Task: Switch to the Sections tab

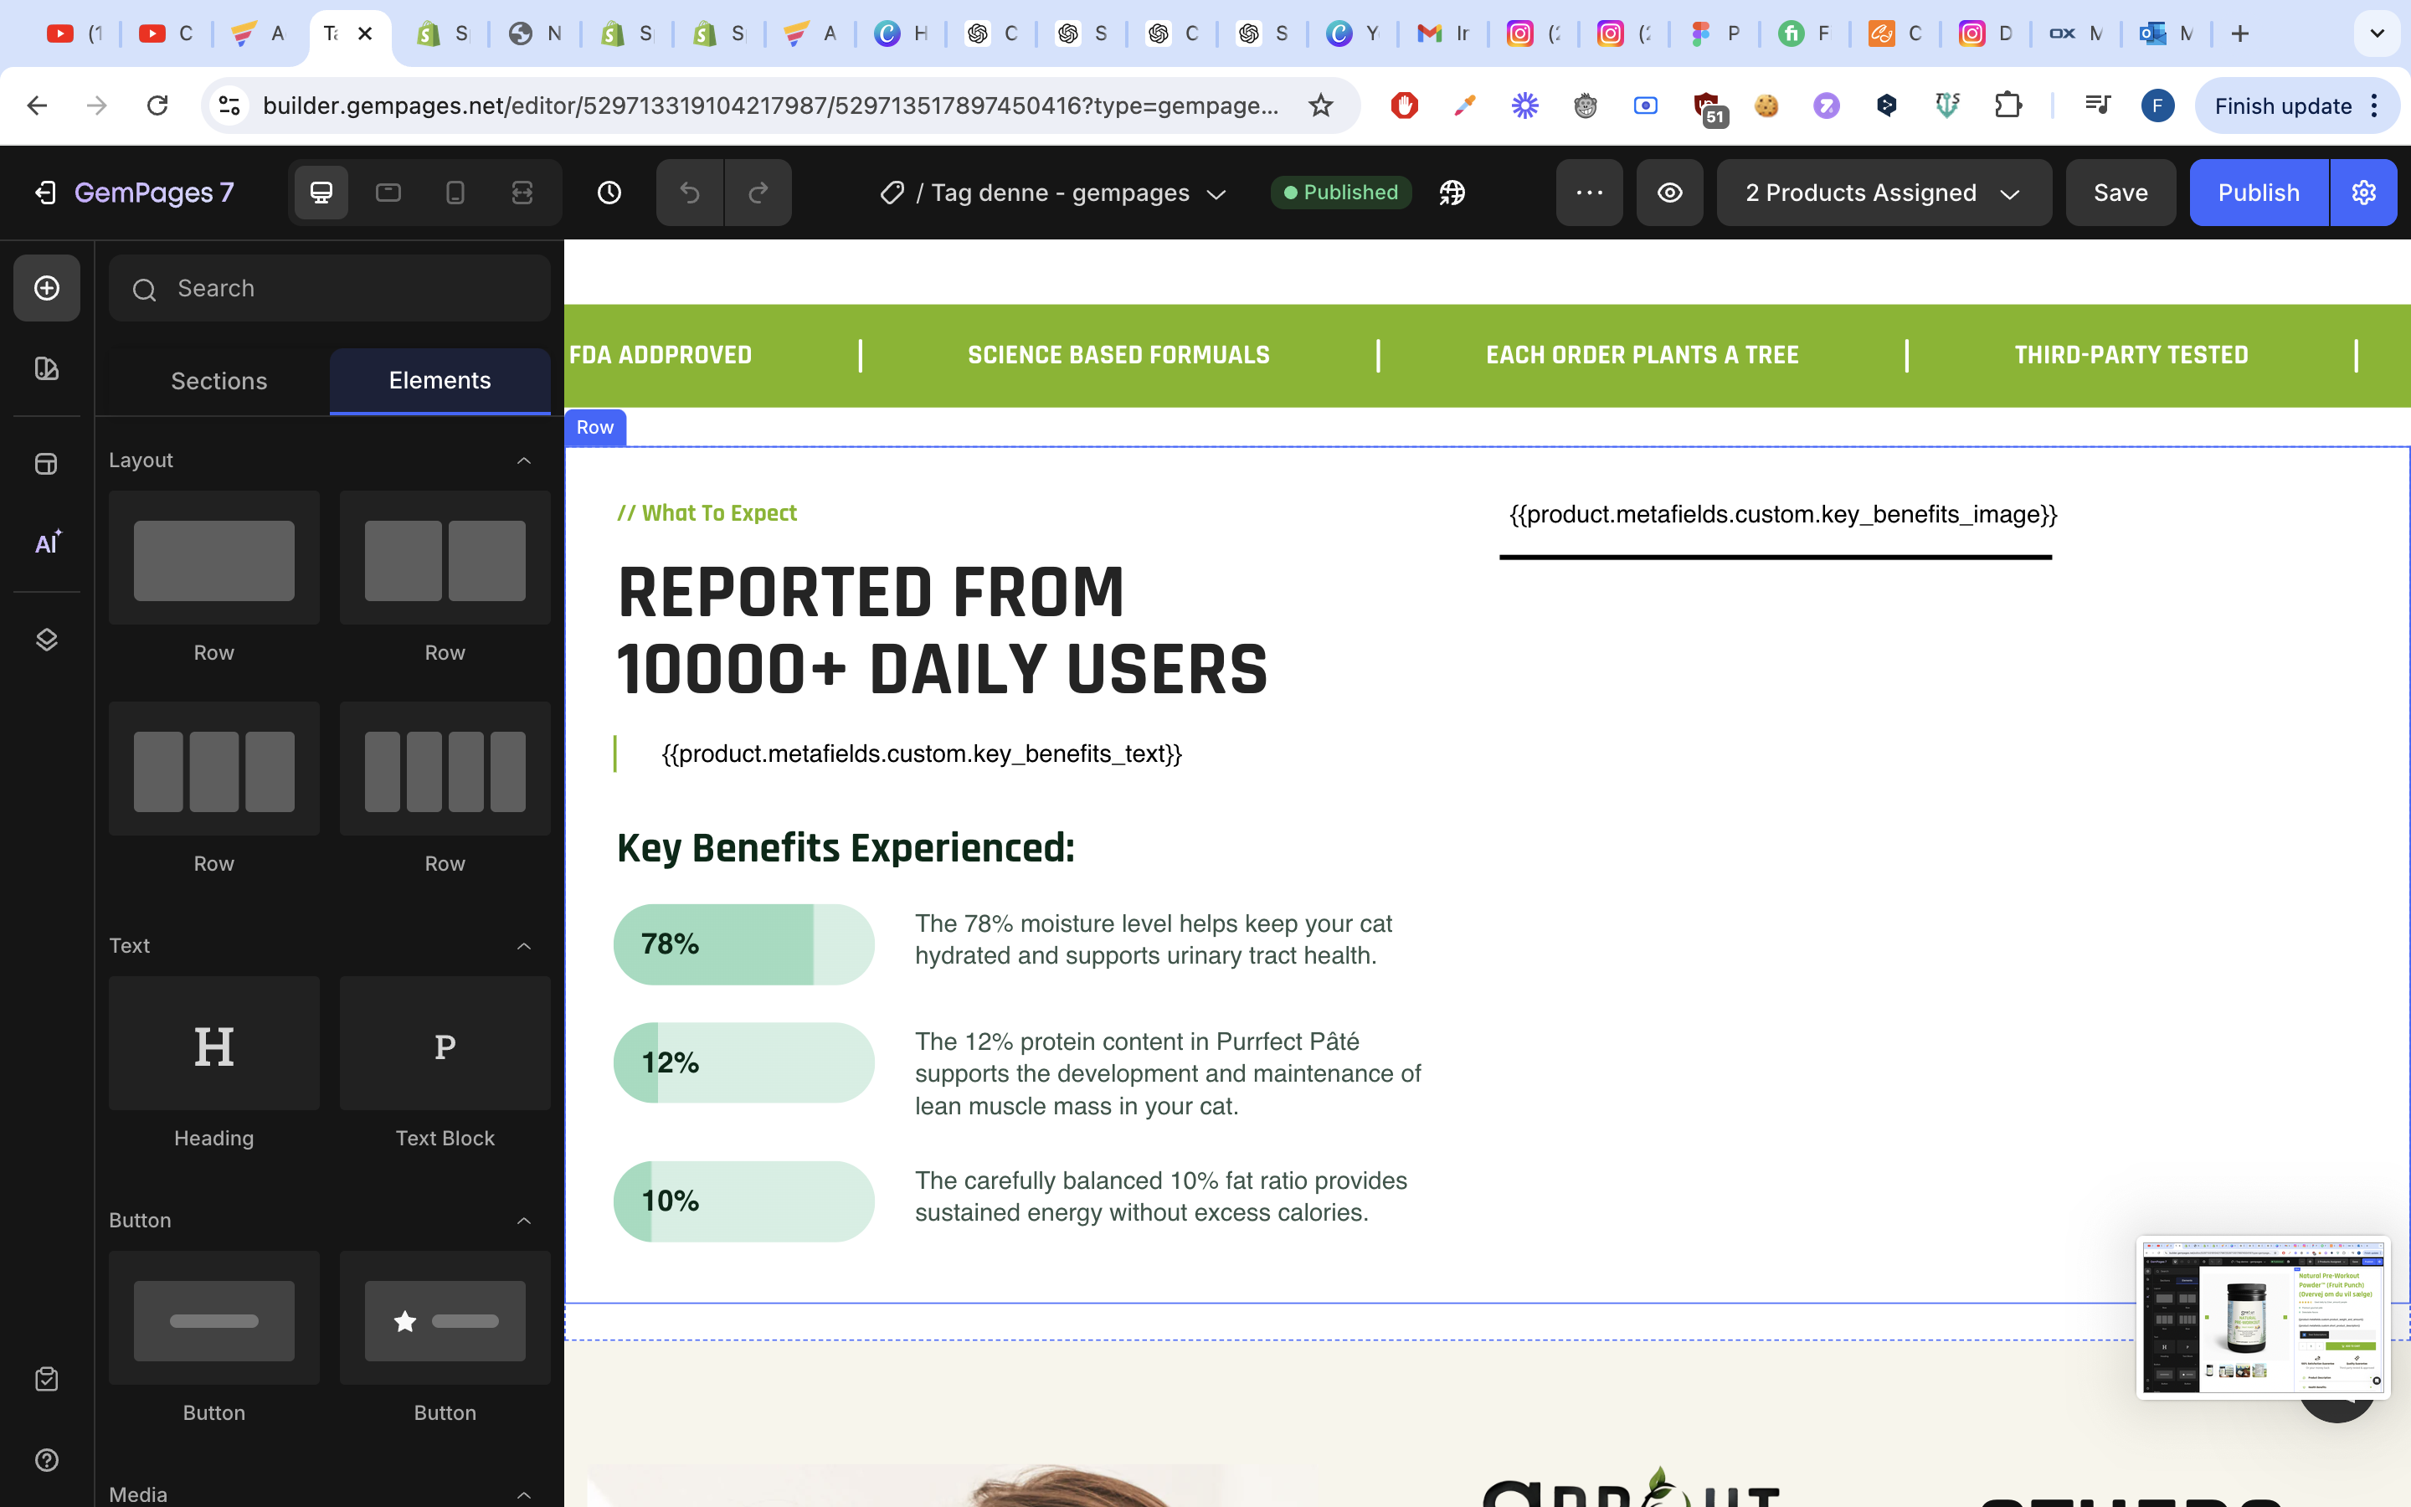Action: [x=219, y=381]
